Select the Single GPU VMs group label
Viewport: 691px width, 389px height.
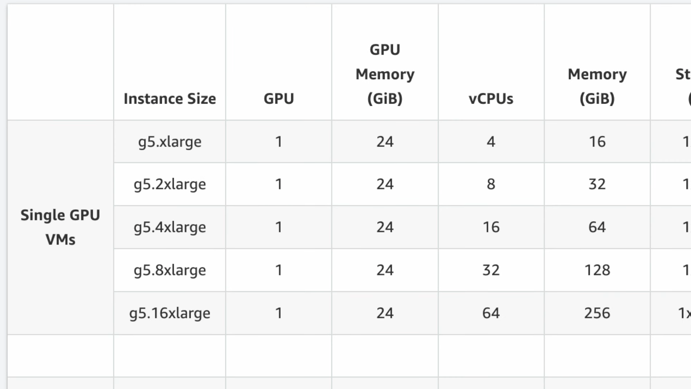pos(60,227)
